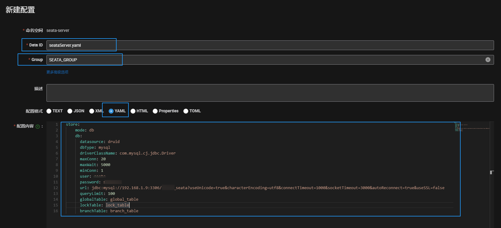
Task: Select XML format radio button
Action: [x=92, y=111]
